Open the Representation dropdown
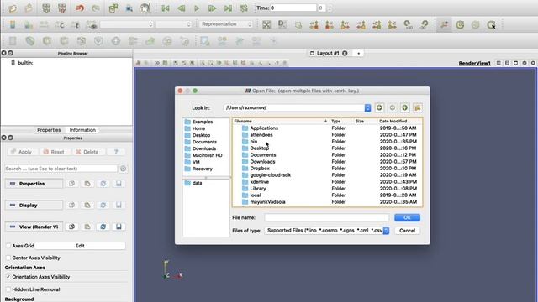This screenshot has width=538, height=302. (x=226, y=24)
